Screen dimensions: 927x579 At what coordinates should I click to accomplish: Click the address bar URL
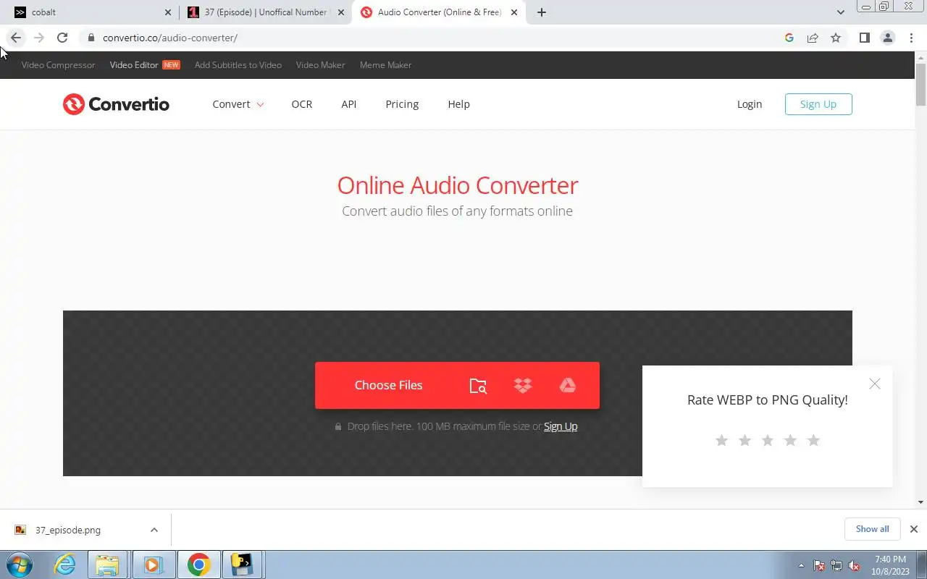170,38
